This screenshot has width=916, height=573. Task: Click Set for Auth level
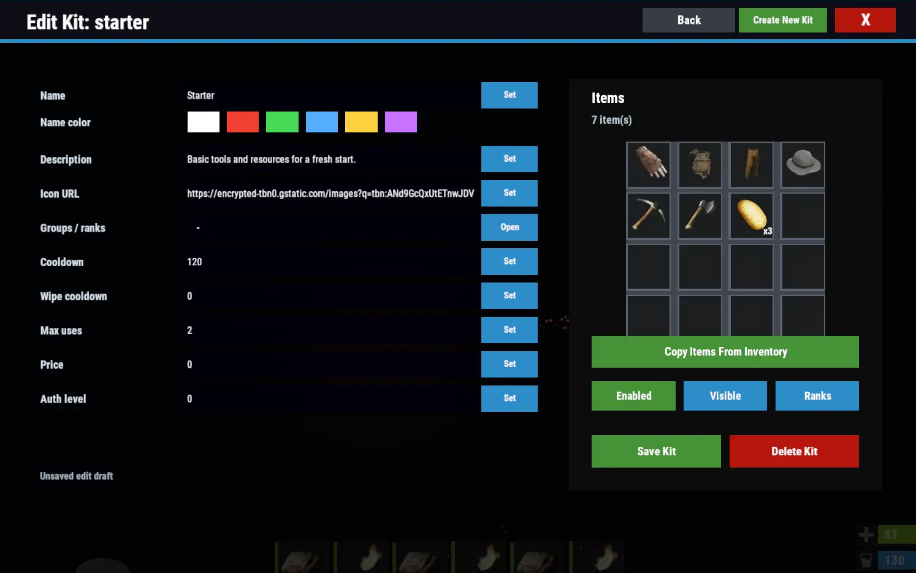click(510, 398)
